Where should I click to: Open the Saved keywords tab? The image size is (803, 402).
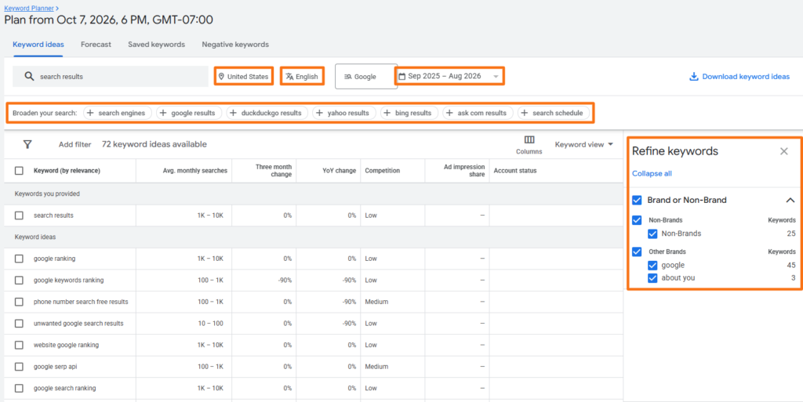(156, 45)
